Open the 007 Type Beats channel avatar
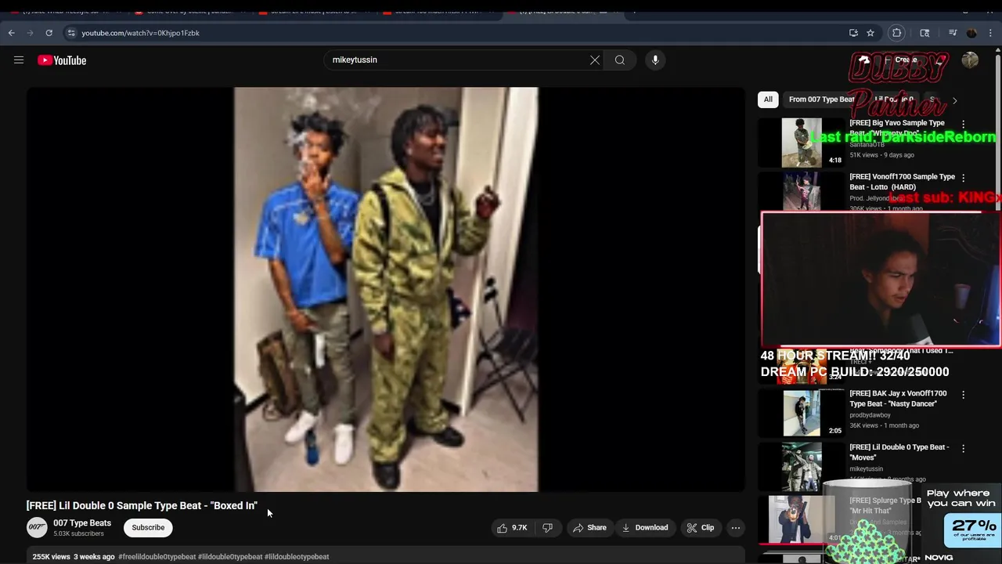 point(37,528)
